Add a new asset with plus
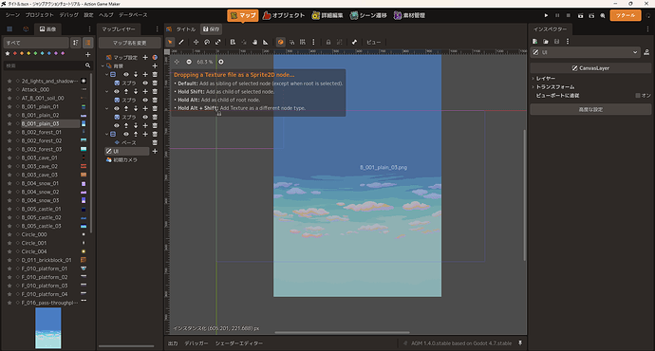This screenshot has height=351, width=655. [87, 54]
